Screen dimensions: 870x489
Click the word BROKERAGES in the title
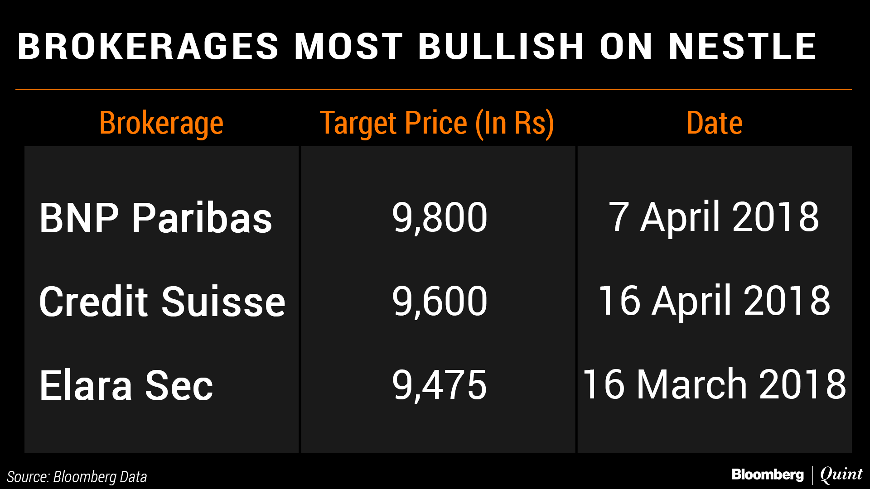(x=149, y=46)
